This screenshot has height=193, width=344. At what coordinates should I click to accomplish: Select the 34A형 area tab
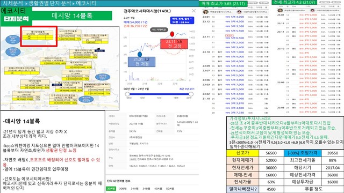pyautogui.click(x=134, y=188)
